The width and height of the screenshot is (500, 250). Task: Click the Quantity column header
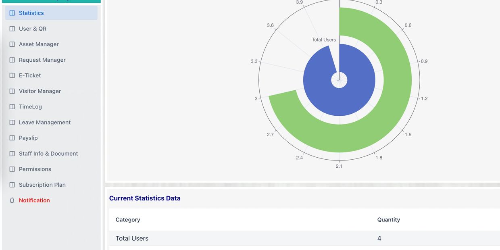coord(388,220)
